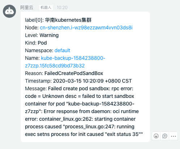Click the 10:20 message timestamp
180x149 pixels.
pos(62,8)
